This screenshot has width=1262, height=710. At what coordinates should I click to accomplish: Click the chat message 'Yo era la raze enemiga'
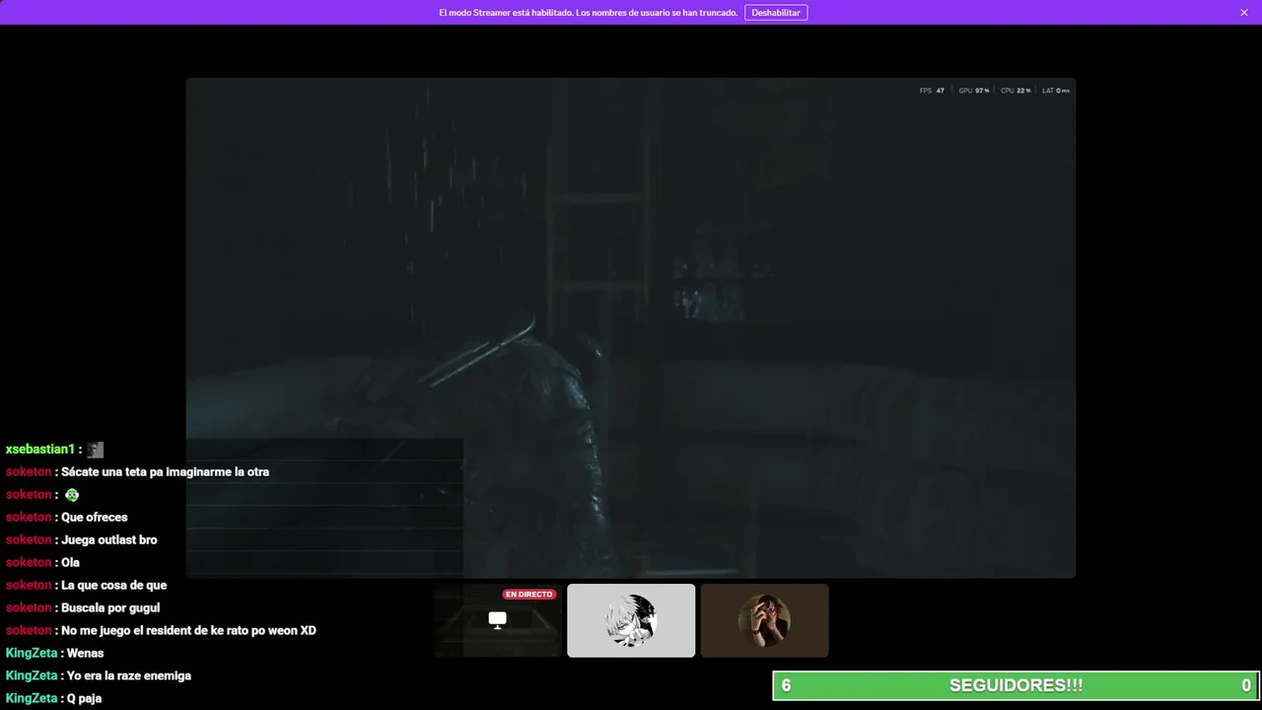(129, 676)
